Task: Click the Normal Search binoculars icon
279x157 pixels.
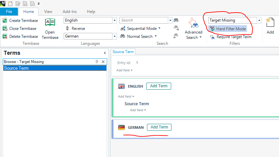Action: pos(123,36)
